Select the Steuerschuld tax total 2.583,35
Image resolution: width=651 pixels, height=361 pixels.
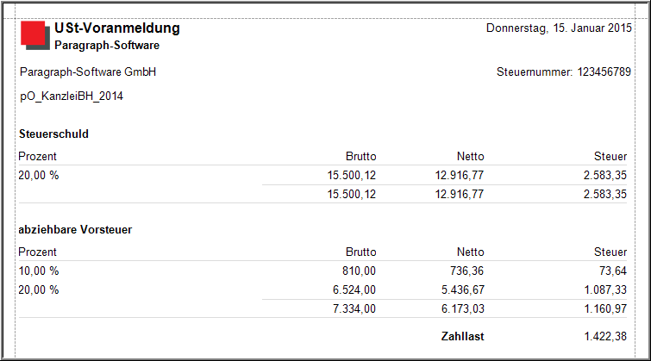tap(605, 194)
